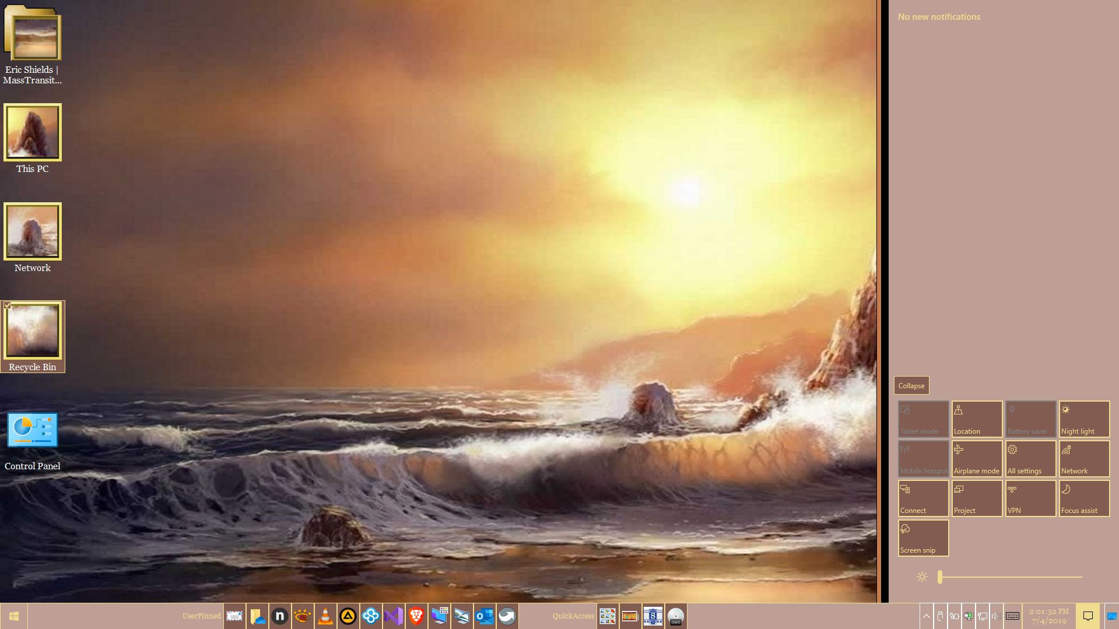Open the gray arrow globe taskbar icon
Viewport: 1119px width, 629px height.
click(x=507, y=616)
